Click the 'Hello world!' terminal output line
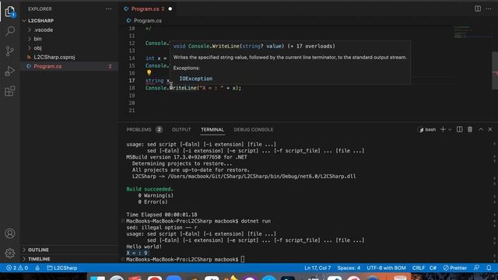The width and height of the screenshot is (498, 280). coord(144,247)
